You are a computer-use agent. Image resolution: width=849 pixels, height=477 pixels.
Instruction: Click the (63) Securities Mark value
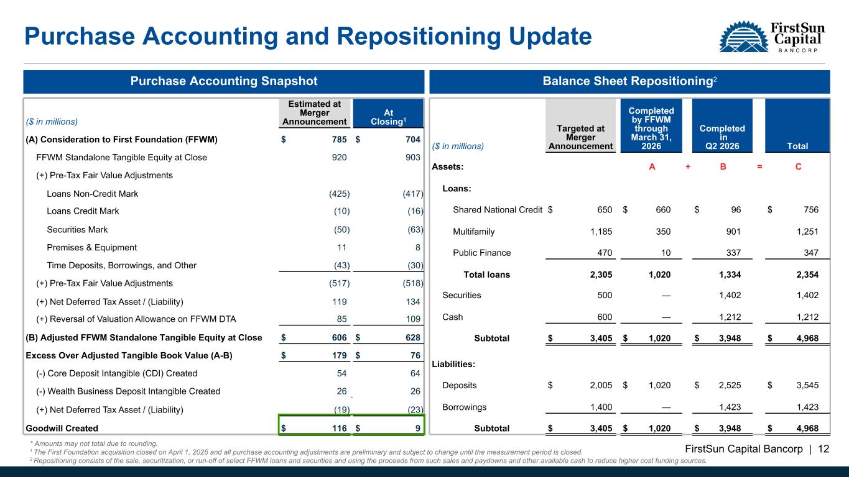(x=415, y=229)
